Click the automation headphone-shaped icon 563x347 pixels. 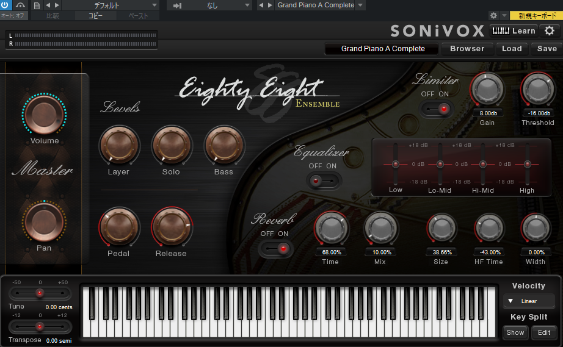21,5
